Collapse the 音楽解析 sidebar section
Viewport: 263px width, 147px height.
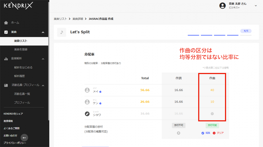[x=43, y=59]
